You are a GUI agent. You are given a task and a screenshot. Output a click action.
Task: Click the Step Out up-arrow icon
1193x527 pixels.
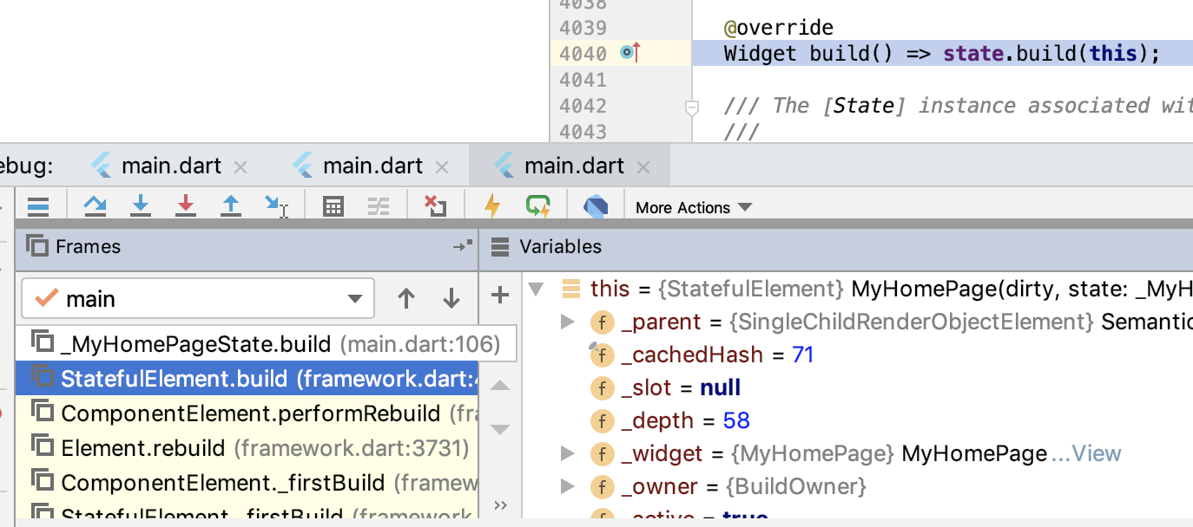[x=230, y=206]
